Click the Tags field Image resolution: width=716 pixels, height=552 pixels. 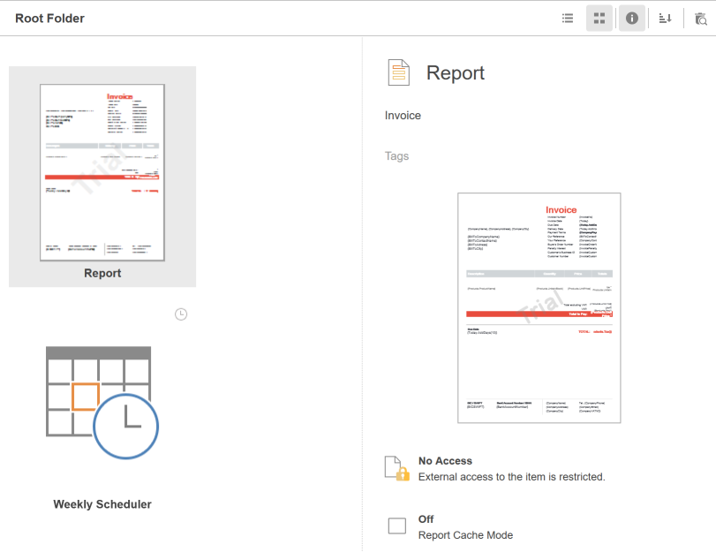coord(397,156)
